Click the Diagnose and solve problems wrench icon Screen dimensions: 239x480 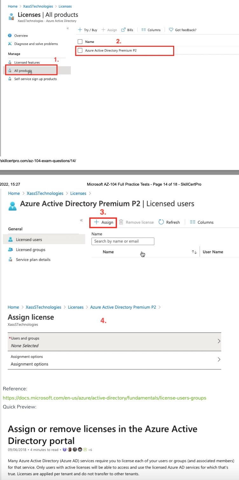[x=10, y=44]
